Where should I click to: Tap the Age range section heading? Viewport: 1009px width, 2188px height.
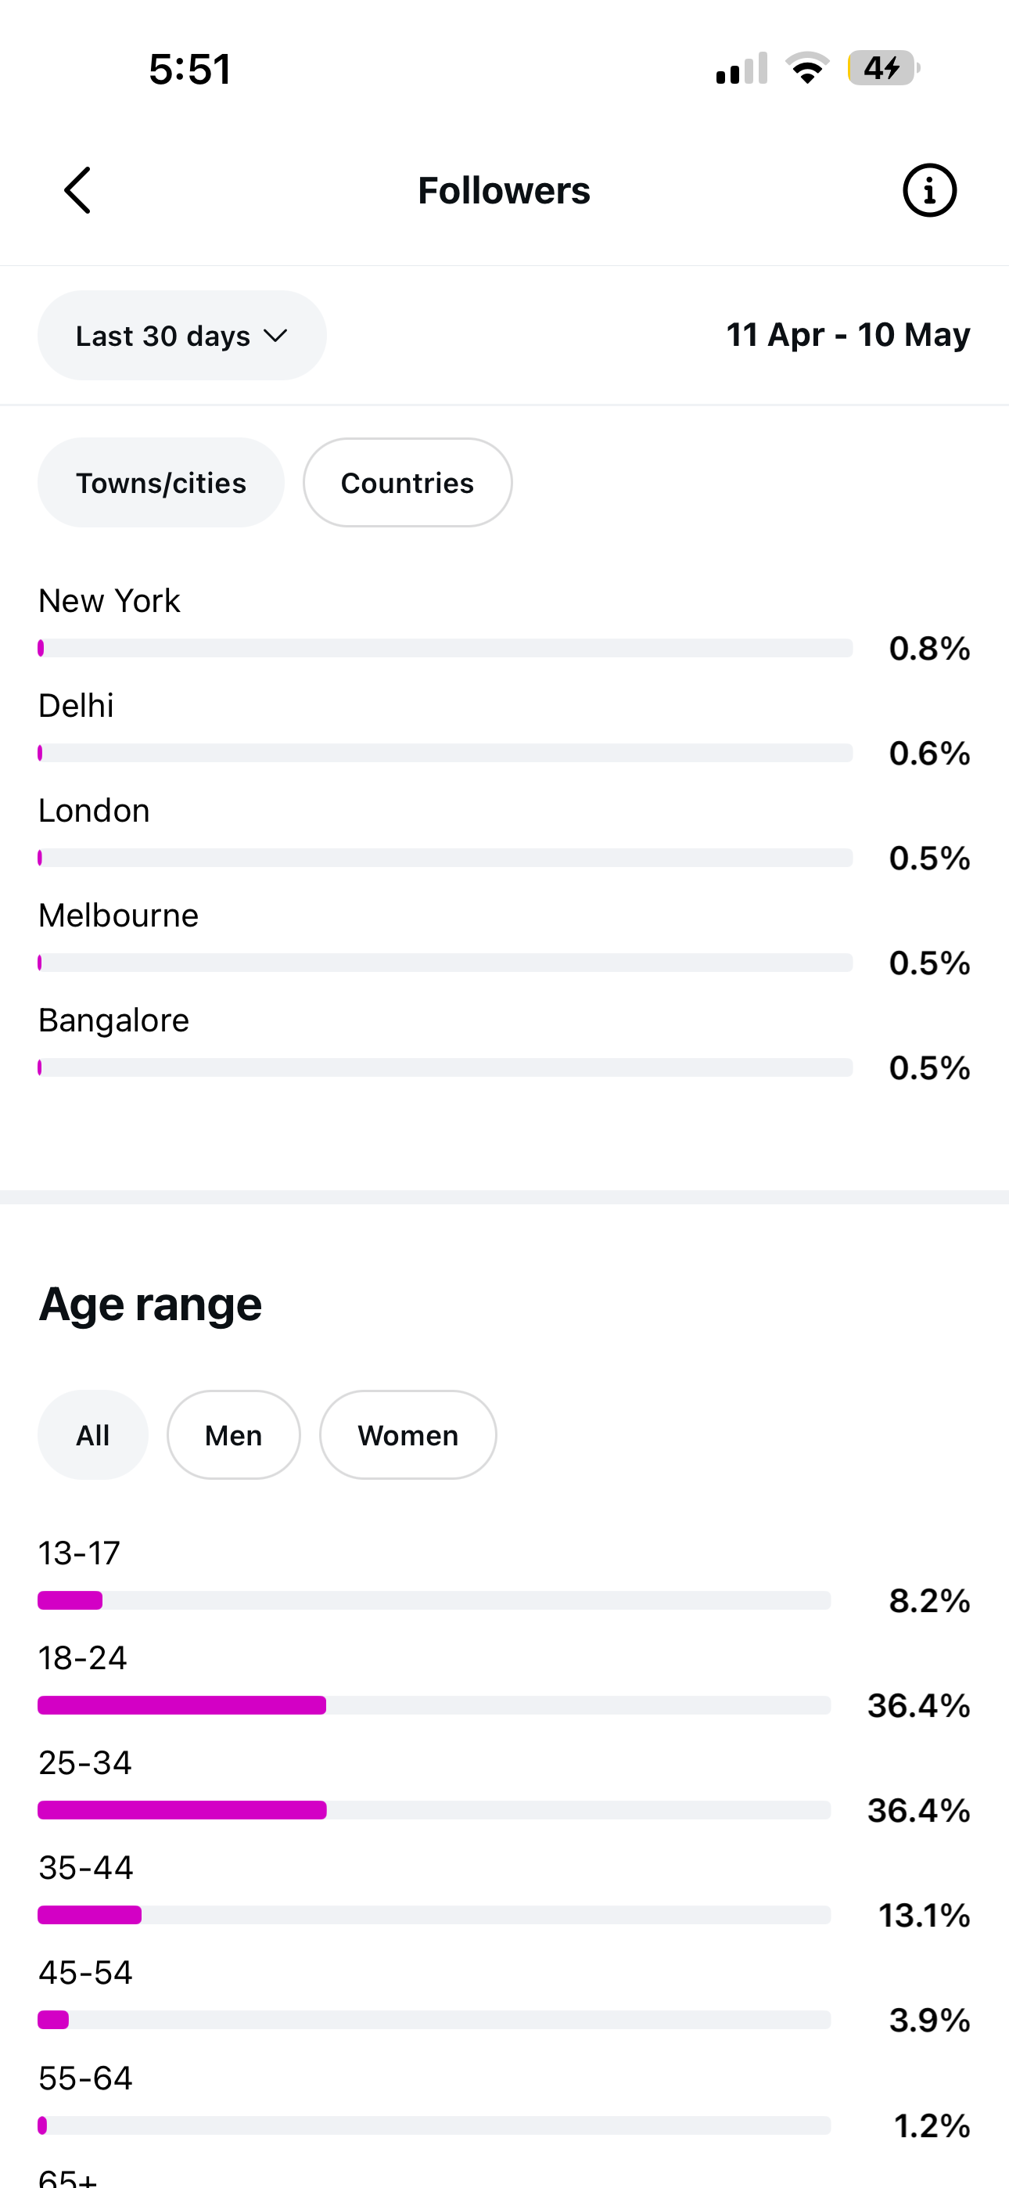150,1305
